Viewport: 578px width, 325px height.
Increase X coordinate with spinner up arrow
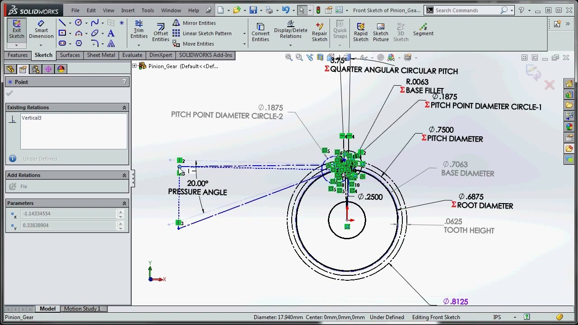coord(120,212)
